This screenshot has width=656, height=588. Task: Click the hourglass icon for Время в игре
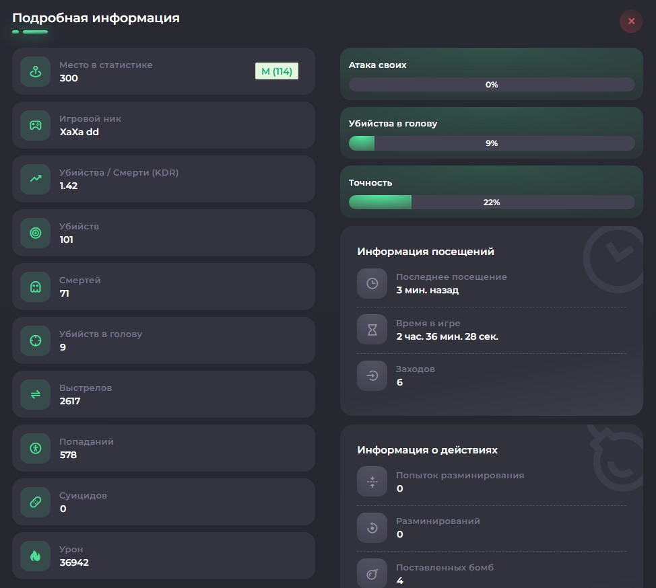click(372, 330)
